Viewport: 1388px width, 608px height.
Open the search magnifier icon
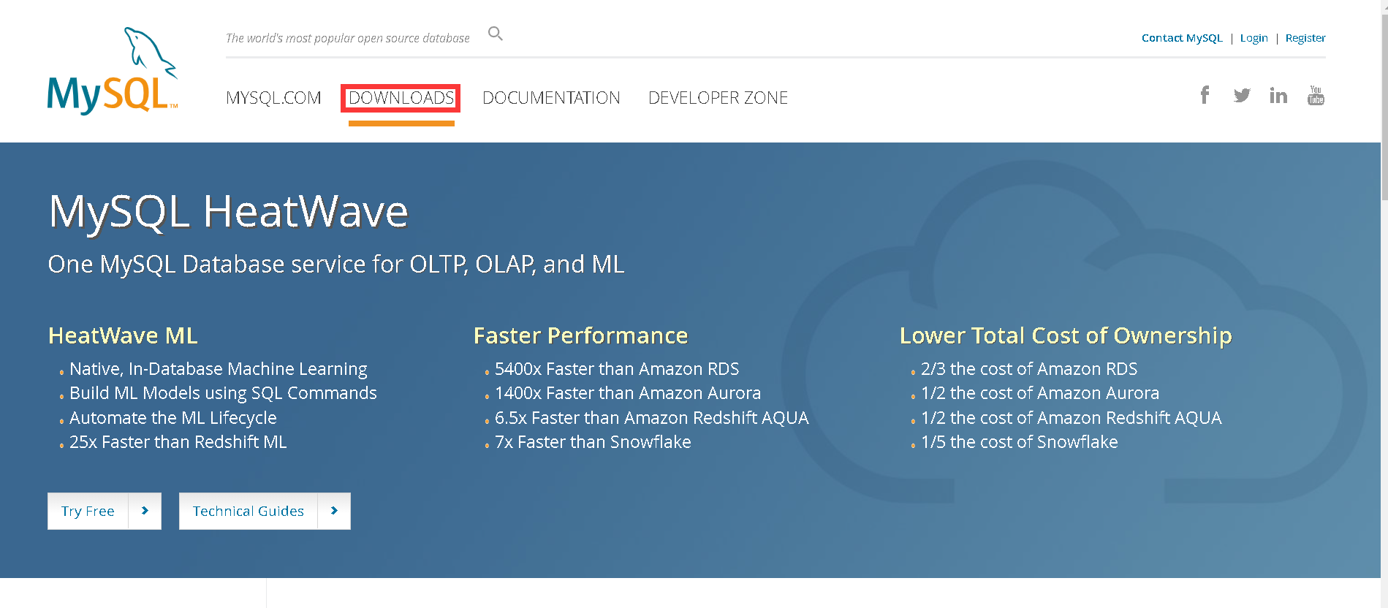pos(495,34)
